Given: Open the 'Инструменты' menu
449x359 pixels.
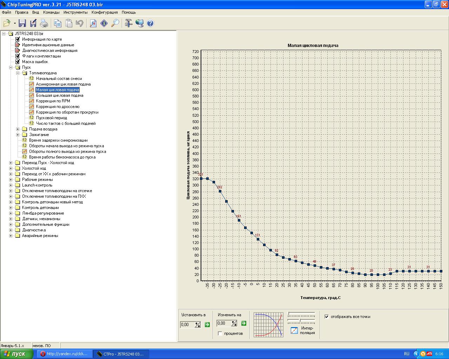Looking at the screenshot, I should click(75, 12).
